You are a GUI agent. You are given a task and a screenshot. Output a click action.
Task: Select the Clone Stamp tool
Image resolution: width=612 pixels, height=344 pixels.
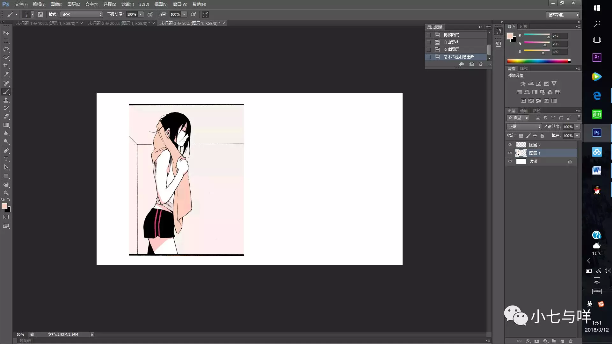point(6,100)
